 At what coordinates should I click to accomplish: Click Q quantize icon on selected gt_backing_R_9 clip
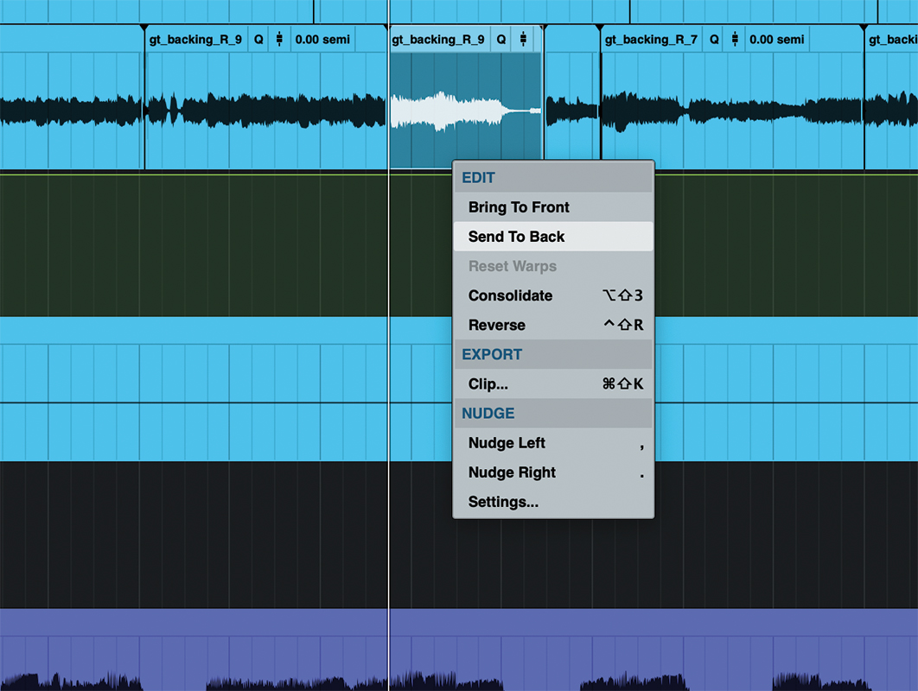(501, 39)
